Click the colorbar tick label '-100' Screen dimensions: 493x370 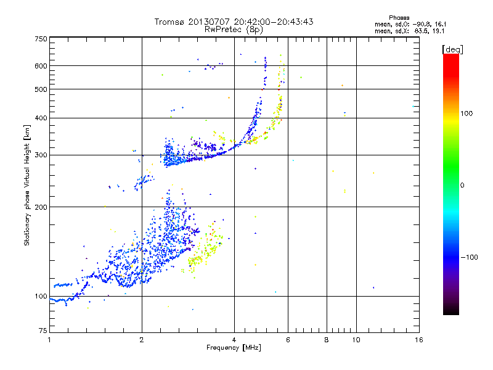pyautogui.click(x=470, y=257)
